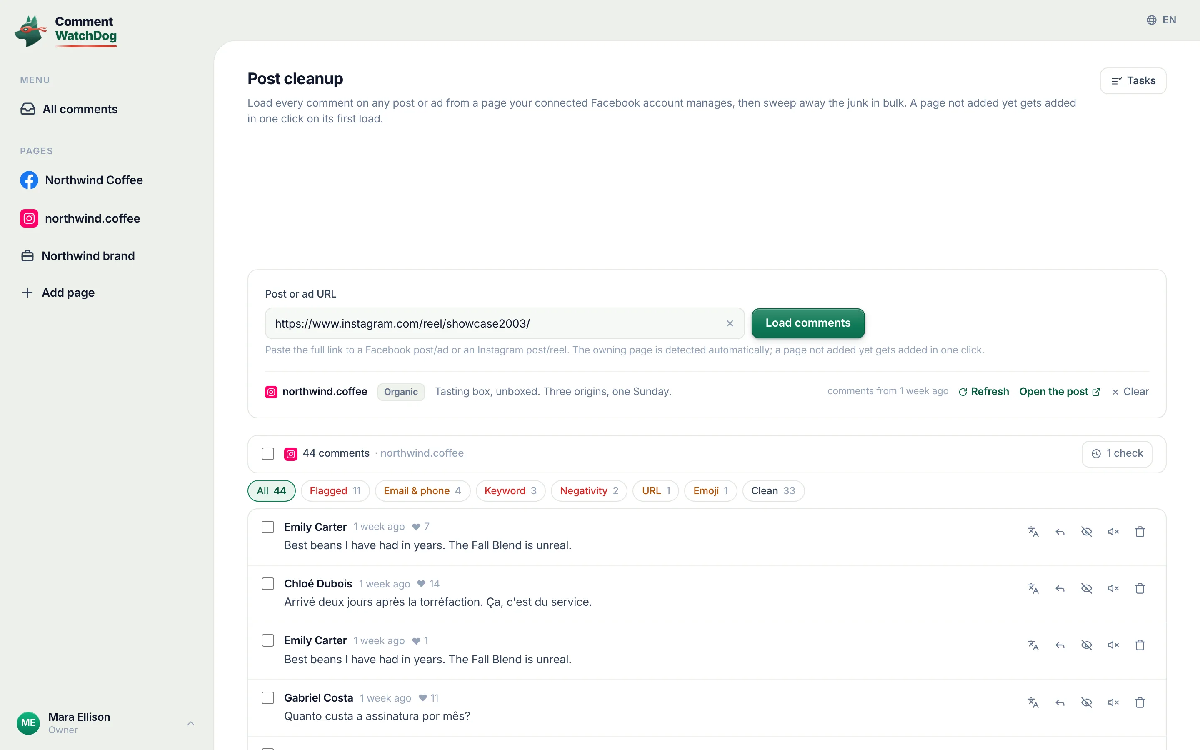This screenshot has height=750, width=1200.
Task: Translate Chloé Dubois's French comment
Action: pyautogui.click(x=1033, y=588)
